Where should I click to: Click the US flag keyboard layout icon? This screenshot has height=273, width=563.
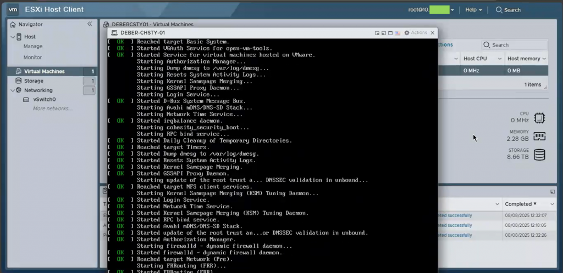pyautogui.click(x=398, y=33)
